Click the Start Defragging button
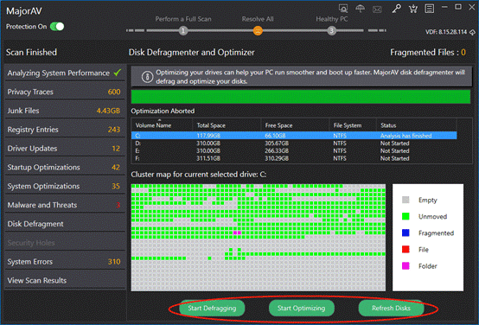This screenshot has width=479, height=325. click(212, 309)
